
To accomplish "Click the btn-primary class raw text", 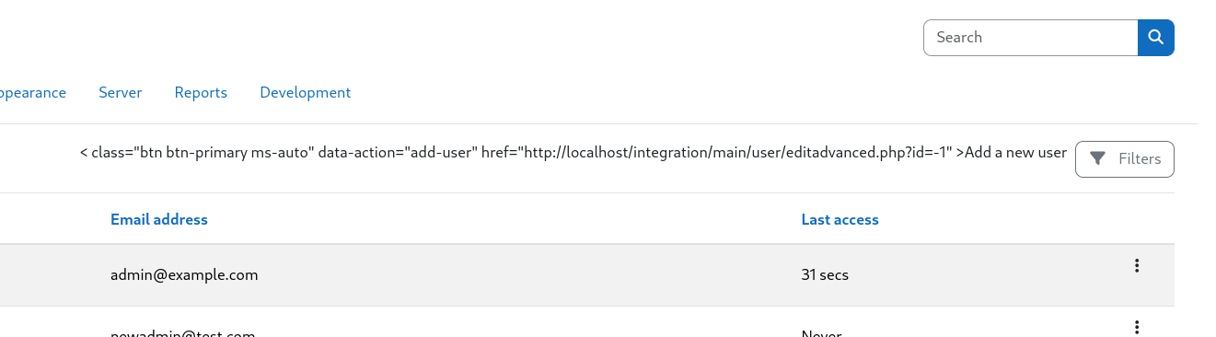I will (x=206, y=153).
